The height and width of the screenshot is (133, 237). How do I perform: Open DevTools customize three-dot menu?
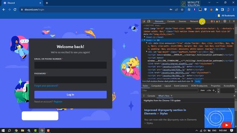tap(230, 21)
